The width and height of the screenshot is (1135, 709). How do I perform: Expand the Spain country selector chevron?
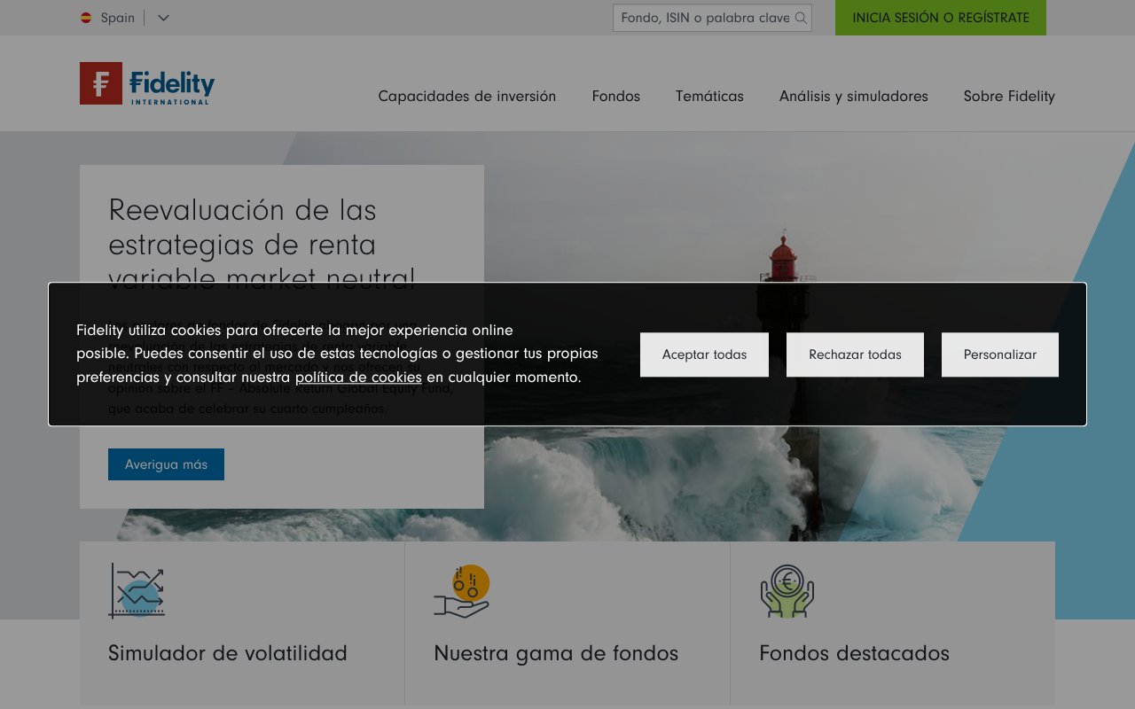162,18
